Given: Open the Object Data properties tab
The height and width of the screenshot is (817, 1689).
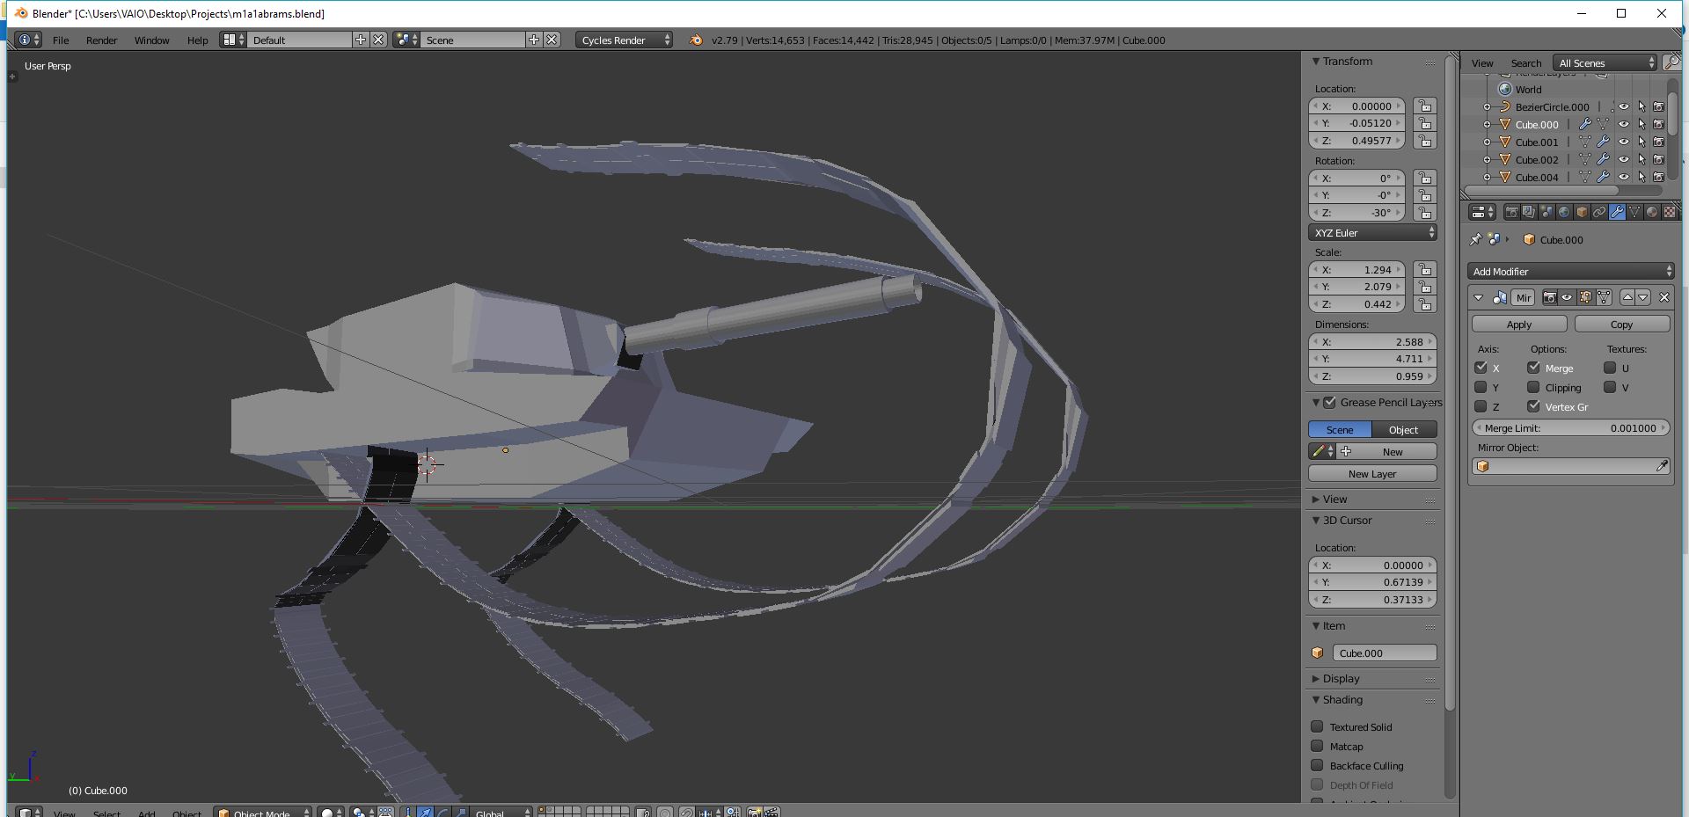Looking at the screenshot, I should click(1634, 212).
